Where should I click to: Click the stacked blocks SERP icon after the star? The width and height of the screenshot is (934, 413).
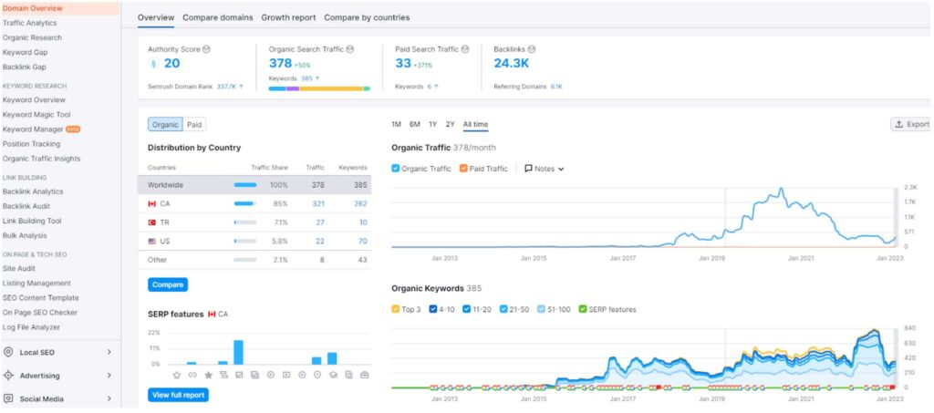(x=223, y=375)
